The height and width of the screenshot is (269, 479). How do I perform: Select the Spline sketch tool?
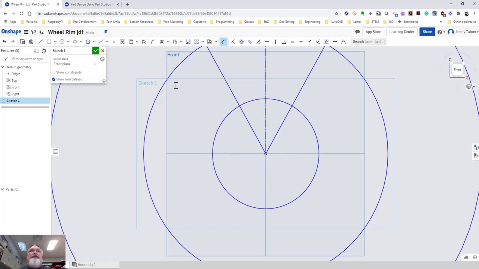[x=101, y=41]
